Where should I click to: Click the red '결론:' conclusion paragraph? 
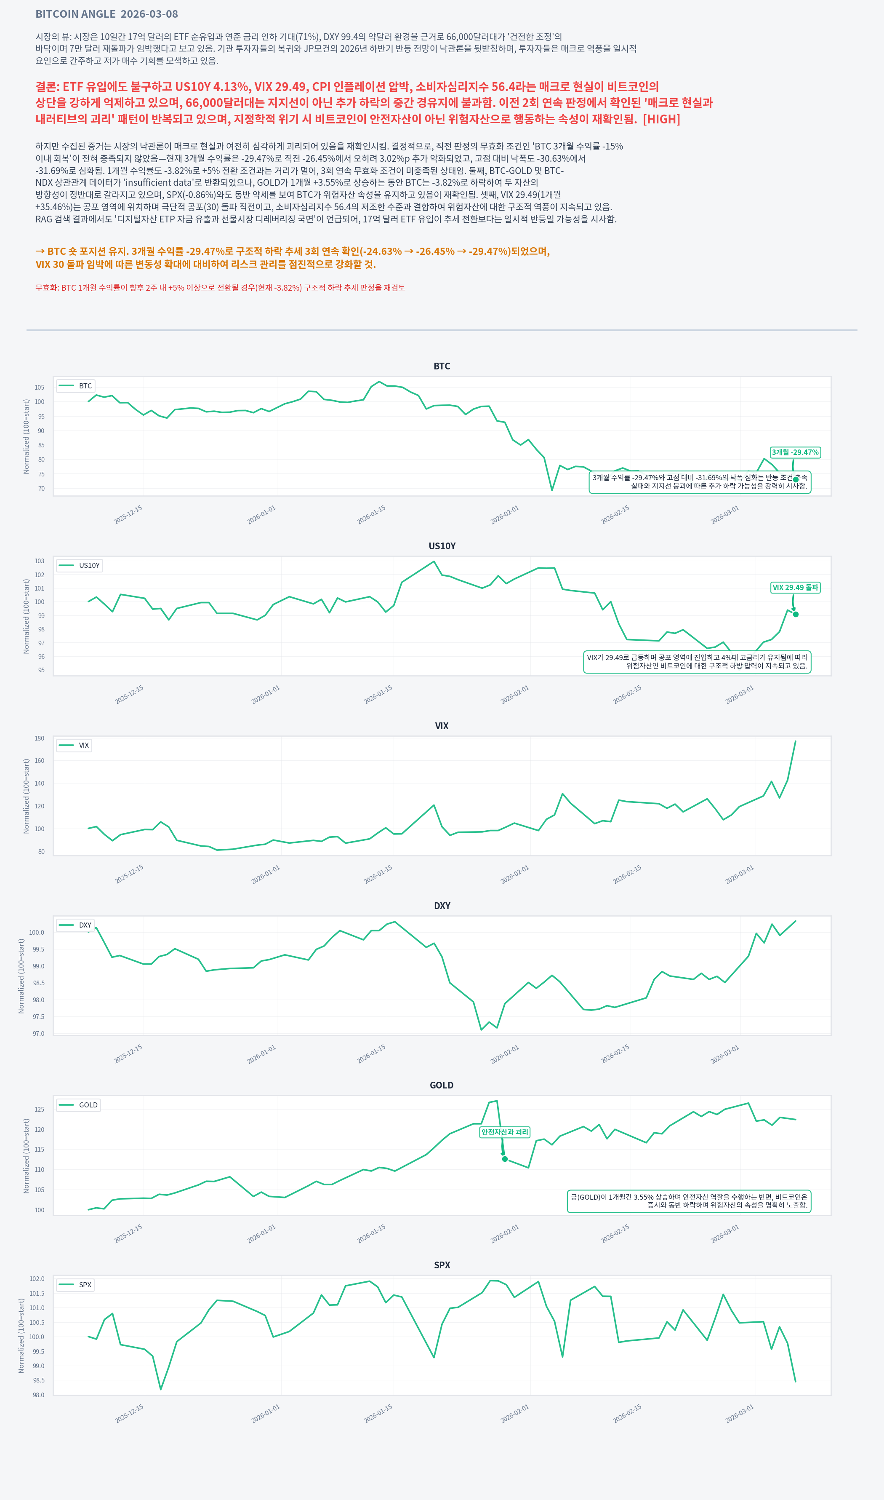373,102
